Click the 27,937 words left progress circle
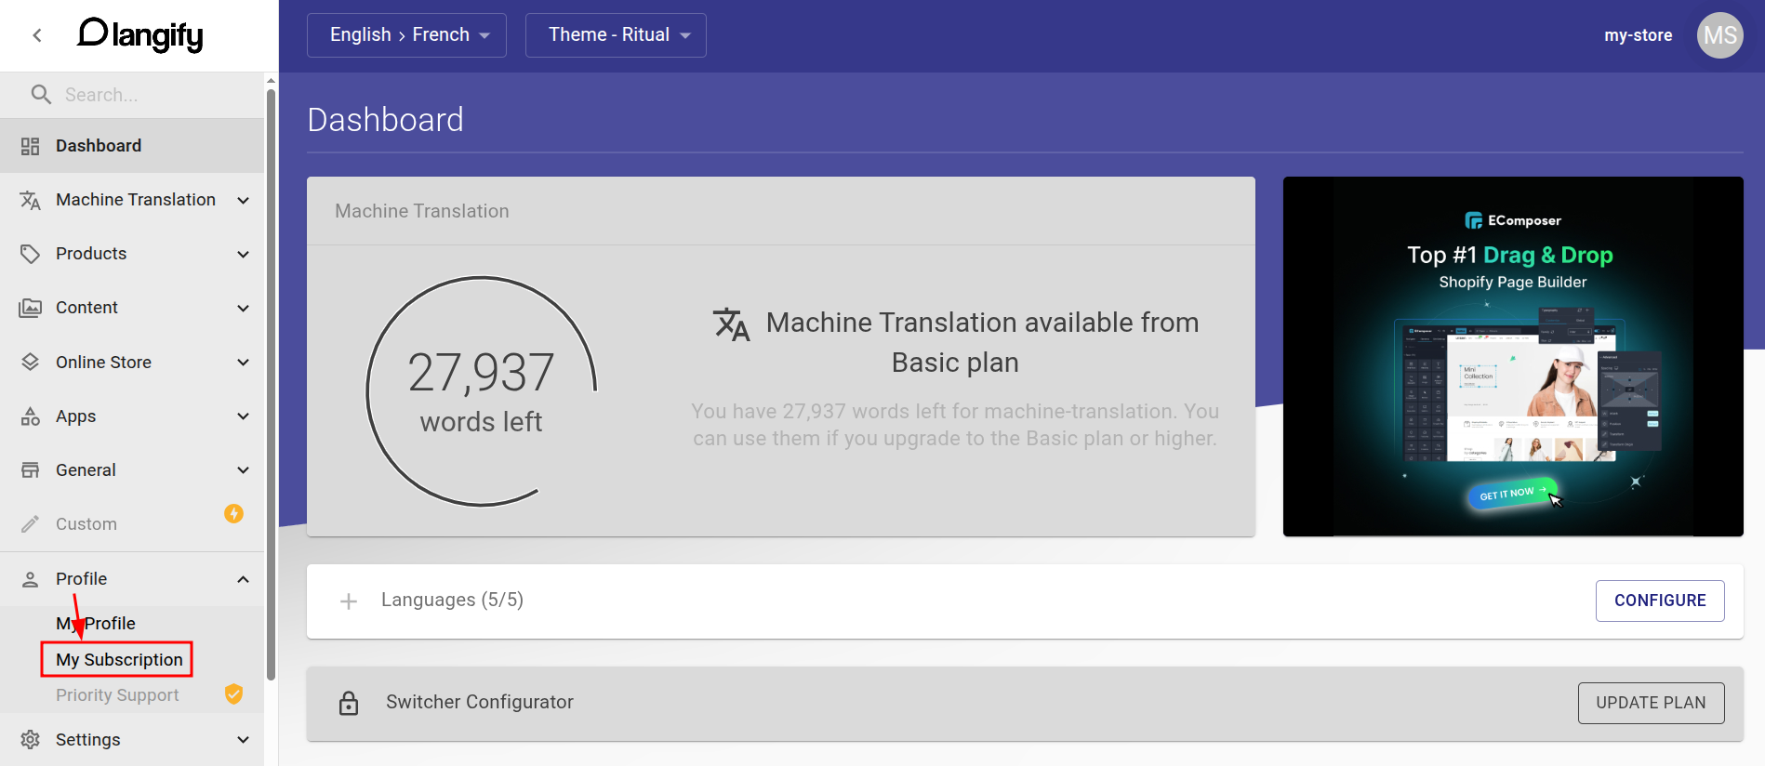Viewport: 1765px width, 766px height. (482, 391)
